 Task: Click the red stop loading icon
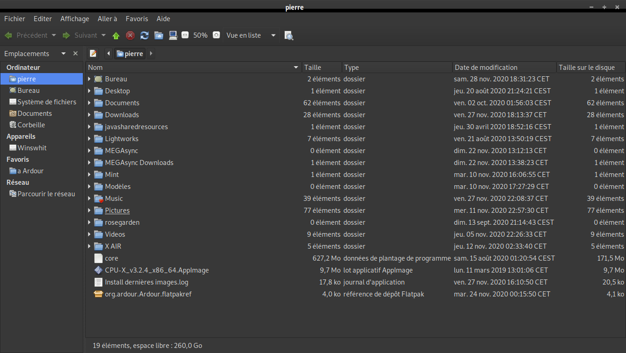[130, 35]
